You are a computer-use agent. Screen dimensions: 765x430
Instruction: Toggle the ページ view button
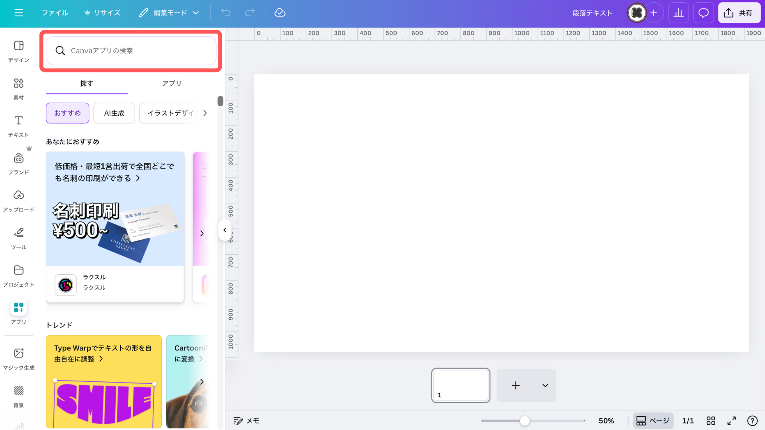(653, 421)
